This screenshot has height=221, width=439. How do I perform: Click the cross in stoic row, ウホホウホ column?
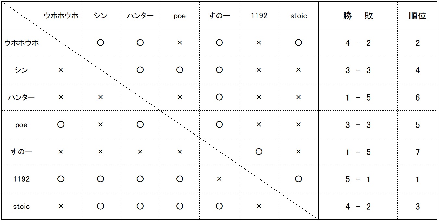(x=61, y=206)
